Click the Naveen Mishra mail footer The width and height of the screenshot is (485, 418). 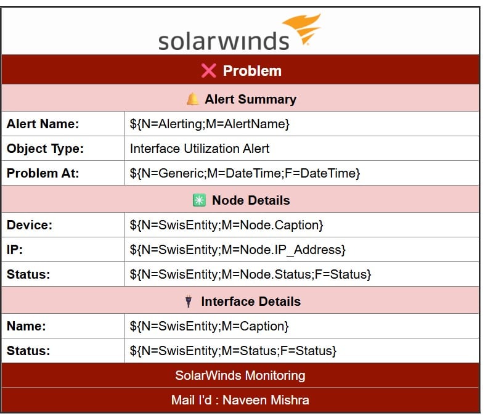point(240,400)
